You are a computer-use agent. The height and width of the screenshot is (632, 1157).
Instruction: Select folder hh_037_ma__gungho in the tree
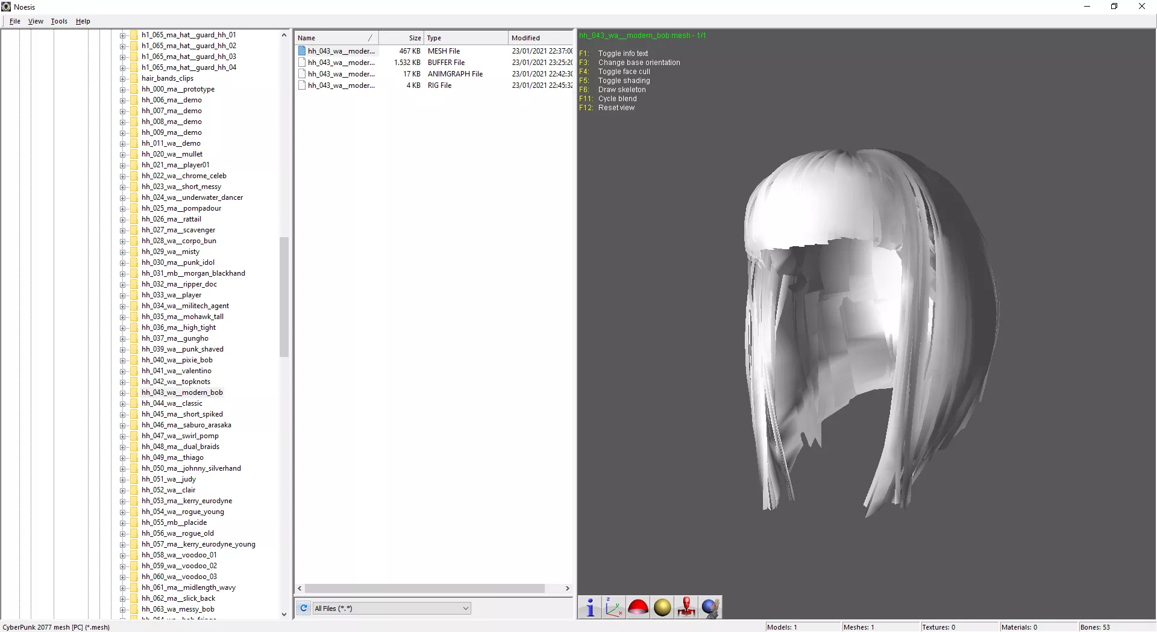coord(175,338)
